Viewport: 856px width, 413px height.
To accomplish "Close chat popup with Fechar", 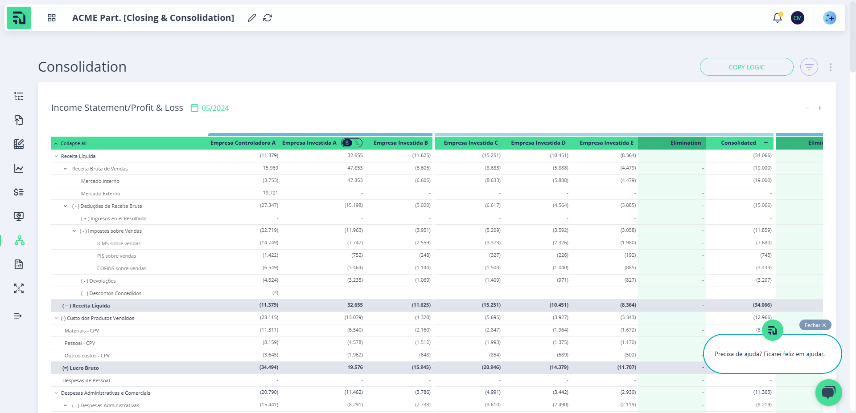I will pyautogui.click(x=815, y=325).
